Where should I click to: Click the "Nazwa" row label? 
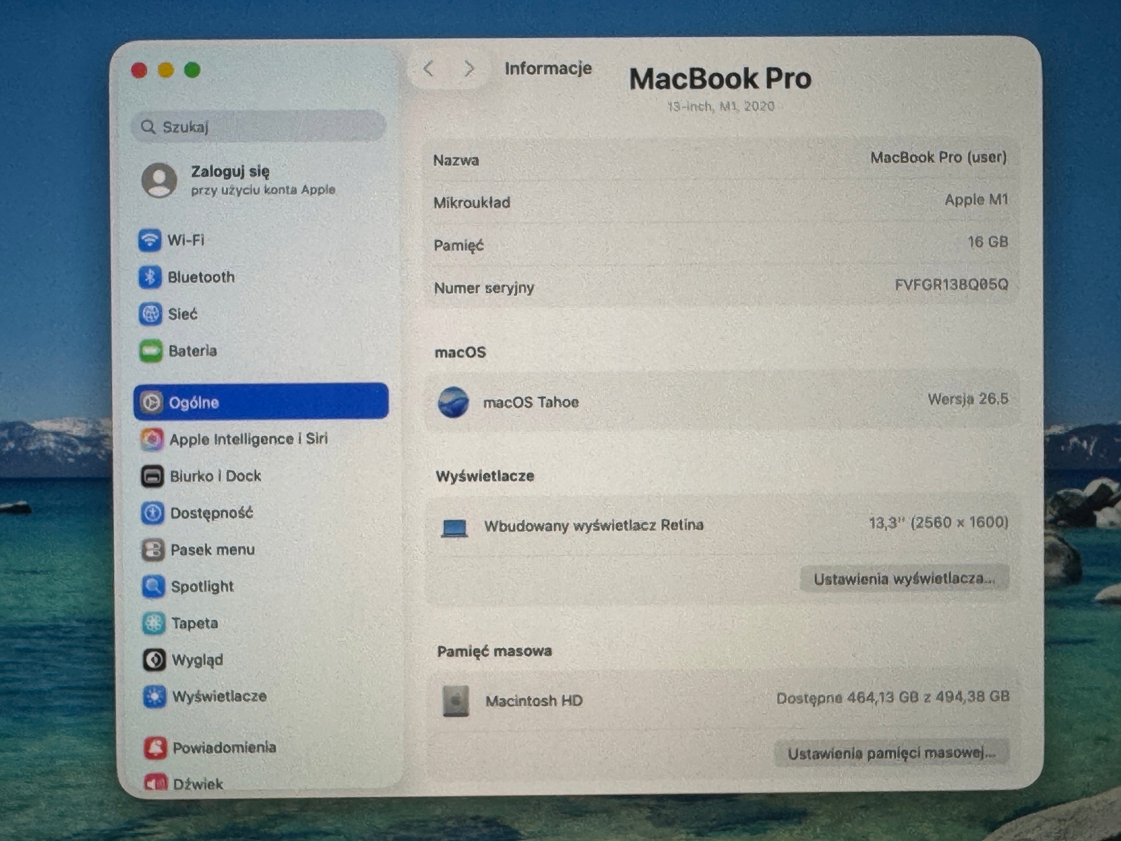click(x=456, y=160)
